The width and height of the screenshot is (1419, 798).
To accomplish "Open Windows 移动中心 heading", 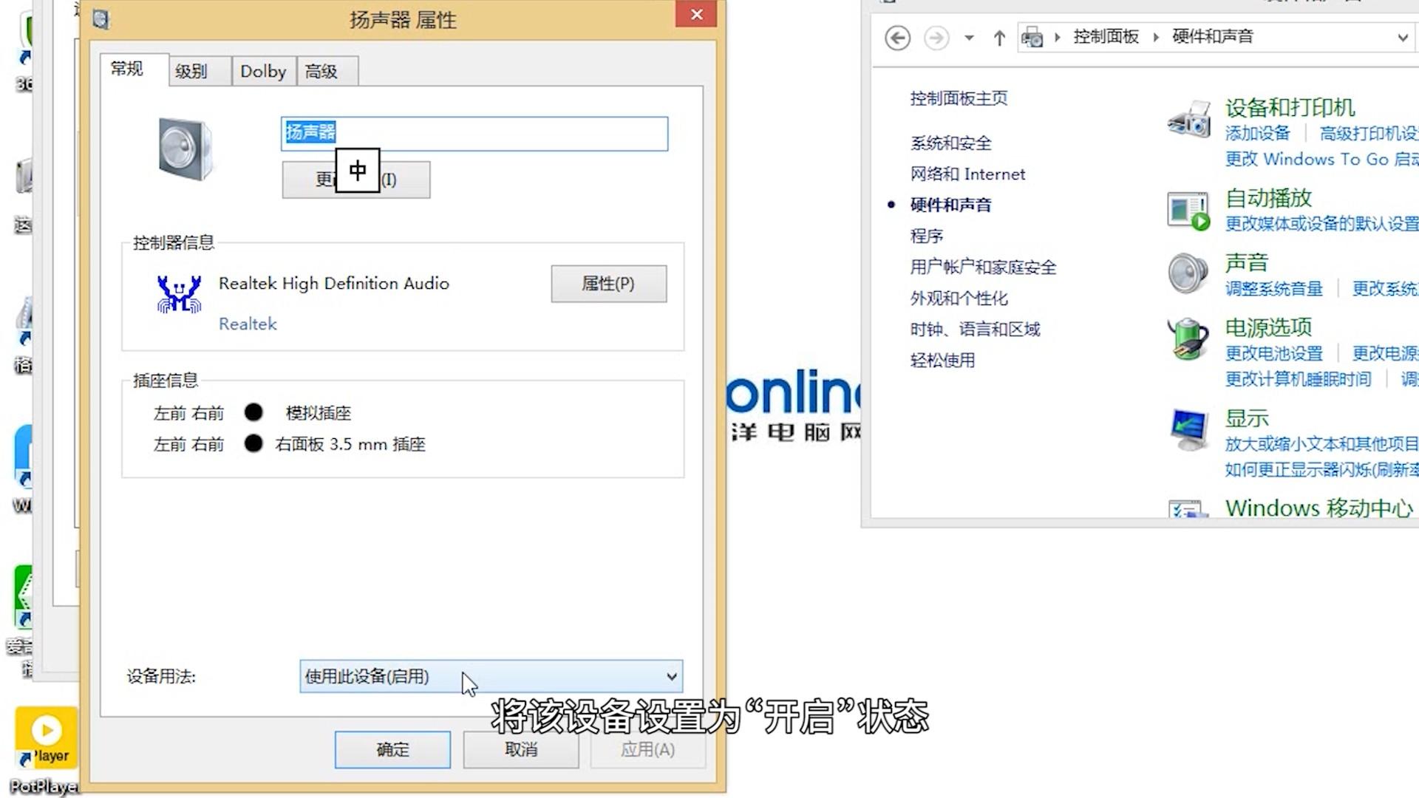I will coord(1318,508).
